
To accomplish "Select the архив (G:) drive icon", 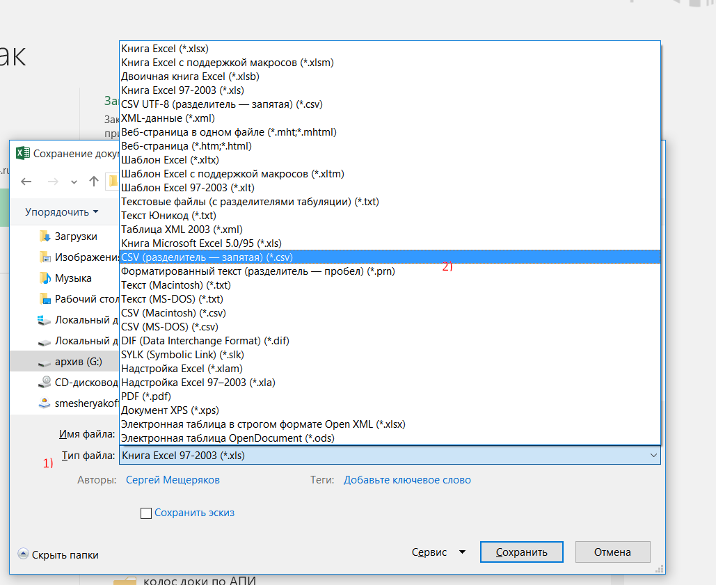I will pos(45,362).
